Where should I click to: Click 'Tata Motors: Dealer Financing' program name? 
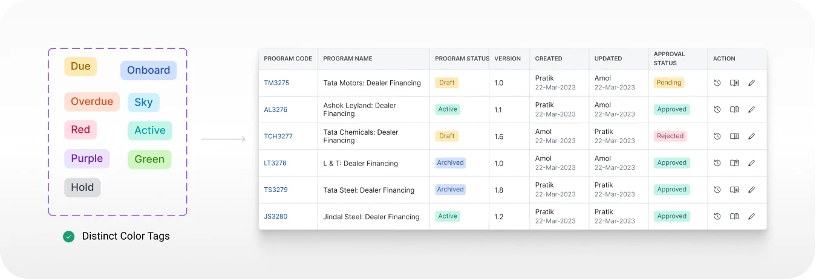pos(372,83)
